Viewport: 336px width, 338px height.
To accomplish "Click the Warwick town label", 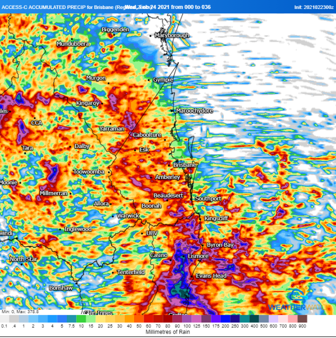I will point(128,216).
